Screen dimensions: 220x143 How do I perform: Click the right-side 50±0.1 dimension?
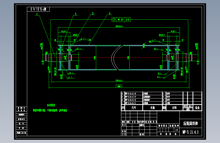[162, 35]
